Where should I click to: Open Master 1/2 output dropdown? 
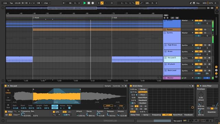tap(187, 78)
